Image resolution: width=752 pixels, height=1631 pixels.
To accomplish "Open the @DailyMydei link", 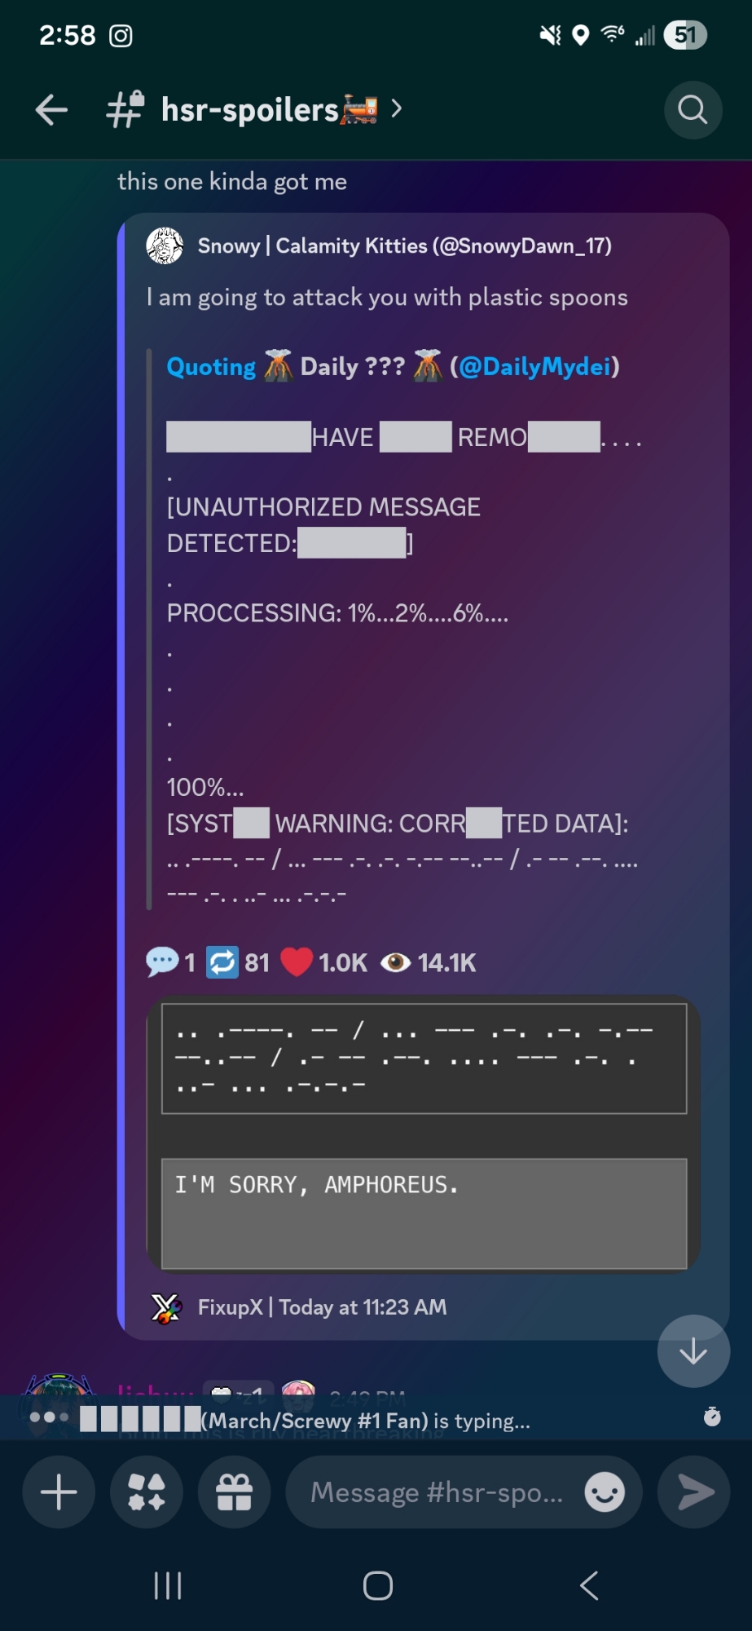I will click(534, 367).
